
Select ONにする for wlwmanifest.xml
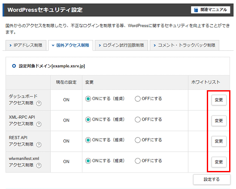88,161
